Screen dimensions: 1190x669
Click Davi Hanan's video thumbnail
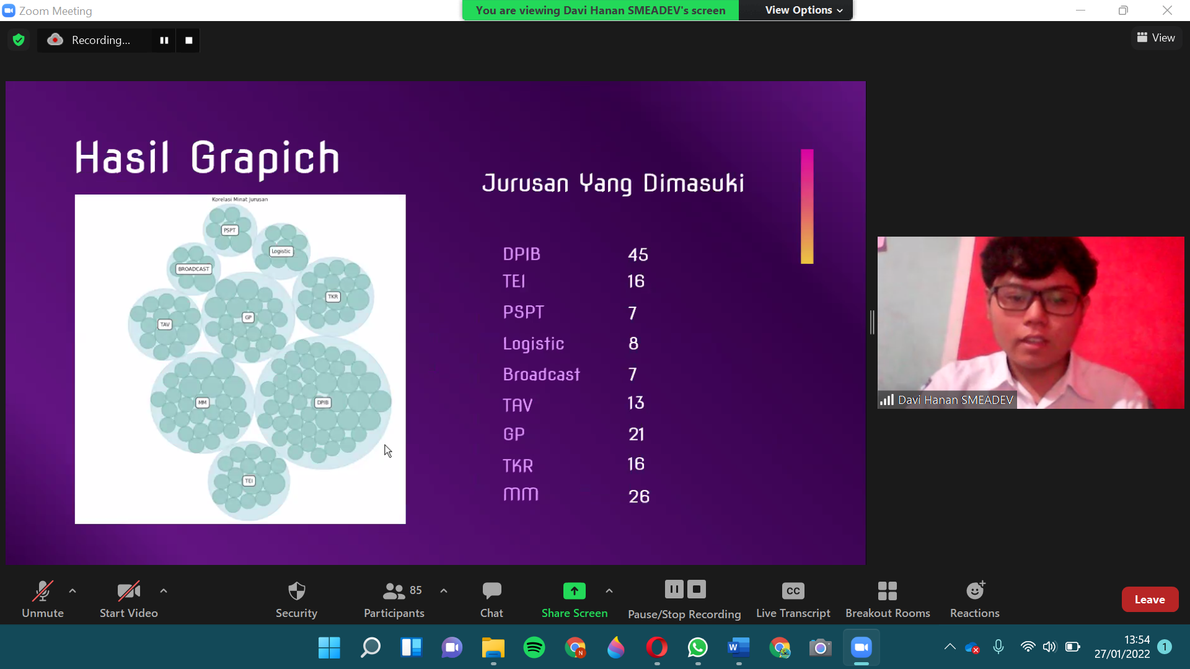(x=1030, y=321)
